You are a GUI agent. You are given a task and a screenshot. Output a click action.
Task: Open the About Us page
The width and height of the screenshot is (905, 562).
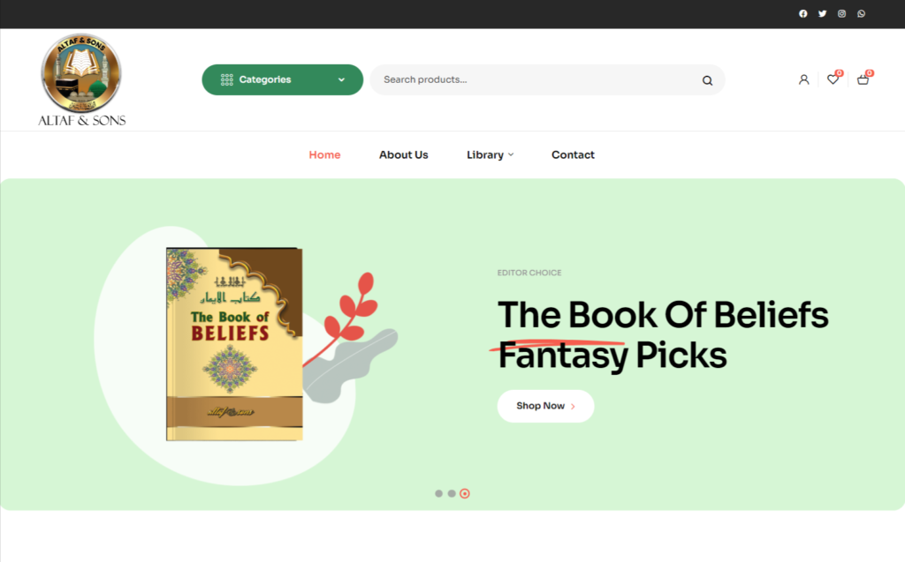coord(403,154)
